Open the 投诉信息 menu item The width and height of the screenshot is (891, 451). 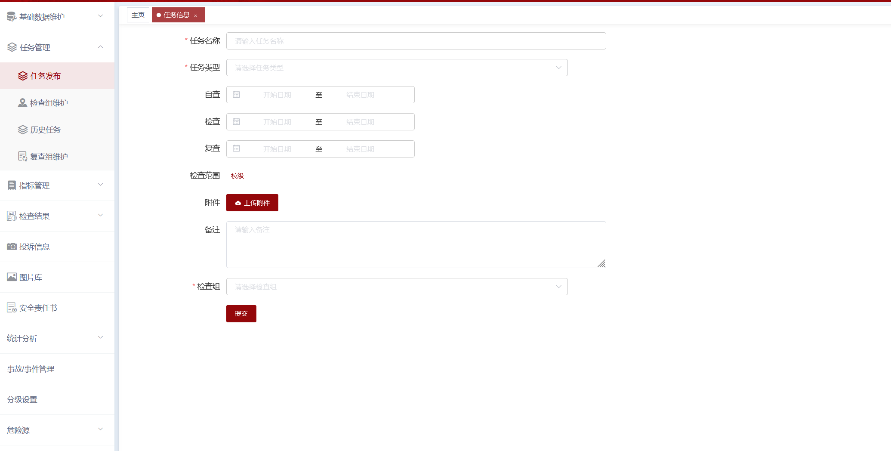tap(57, 247)
